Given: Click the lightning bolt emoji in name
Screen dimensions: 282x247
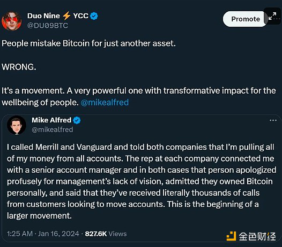Looking at the screenshot, I should (66, 16).
